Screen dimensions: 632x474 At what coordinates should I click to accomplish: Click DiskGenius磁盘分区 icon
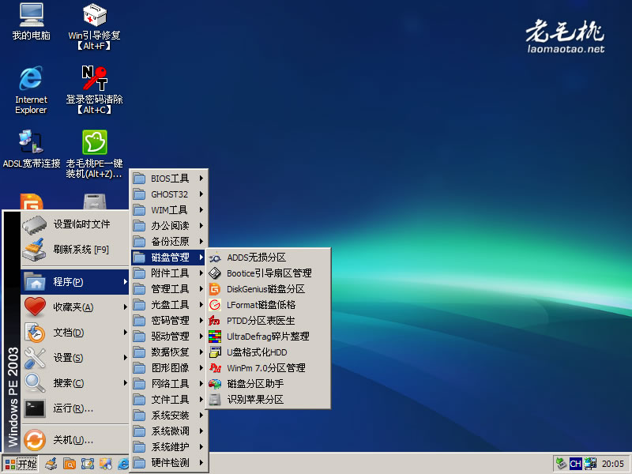pyautogui.click(x=215, y=289)
